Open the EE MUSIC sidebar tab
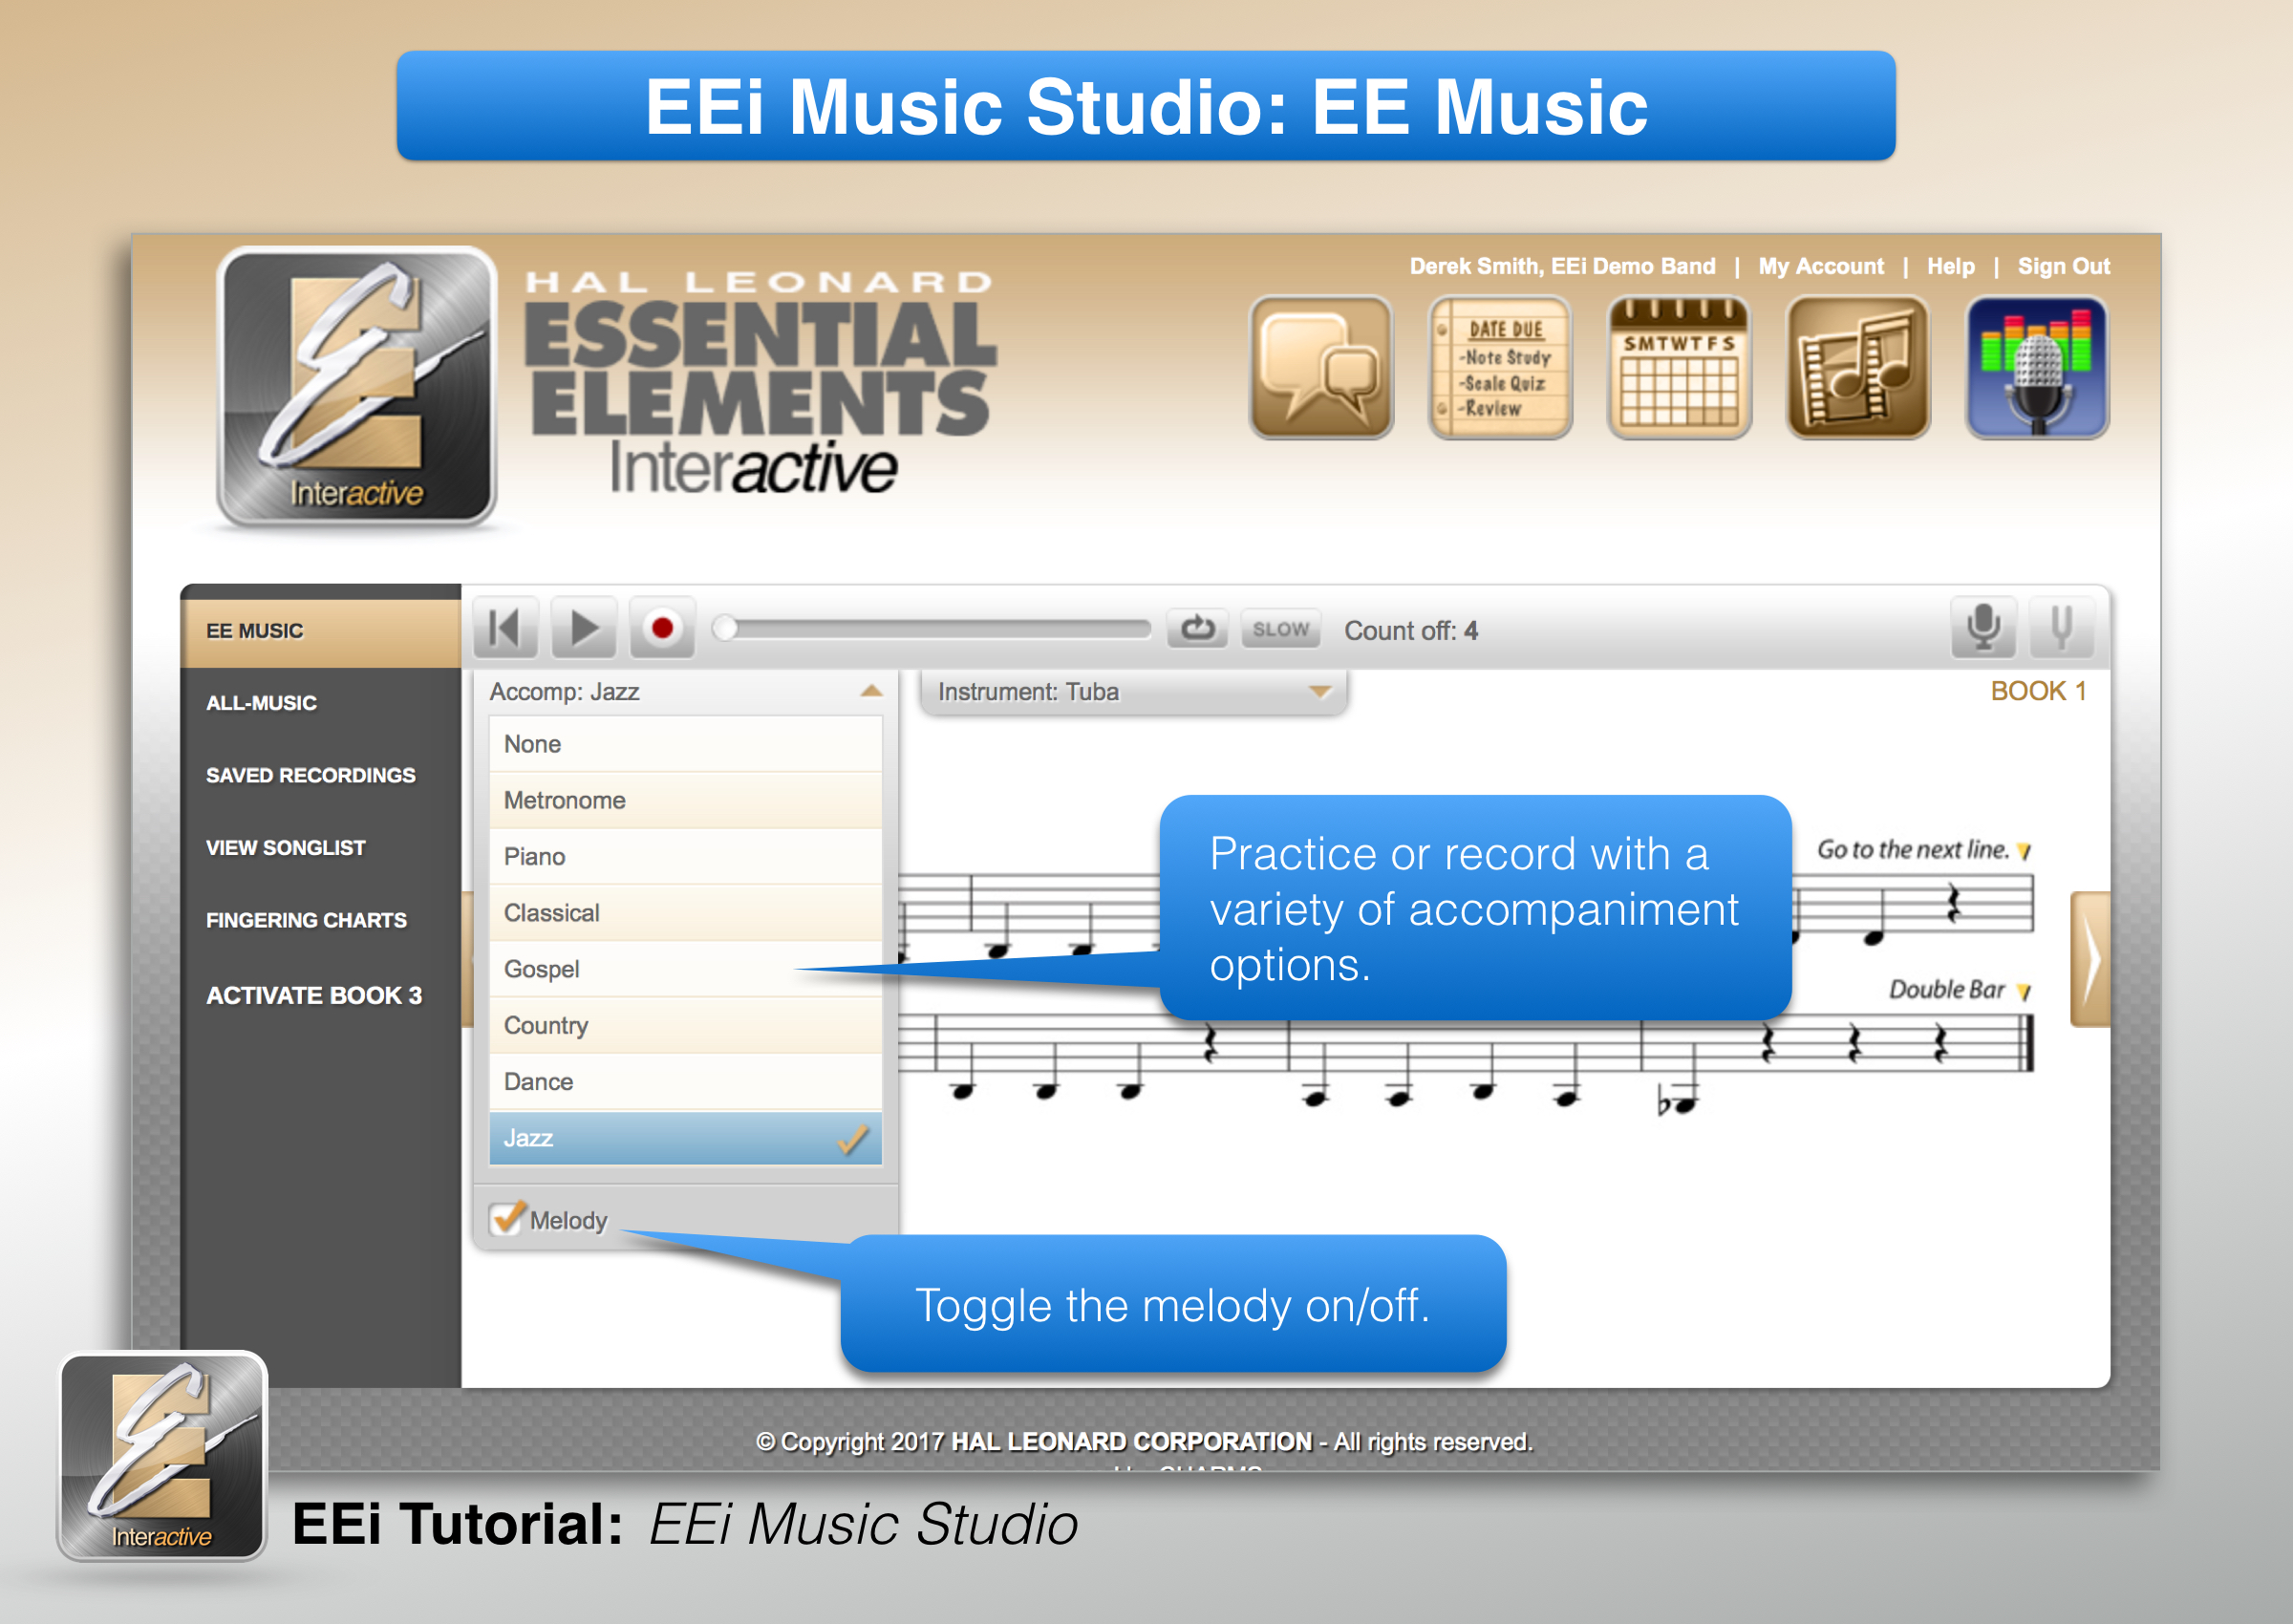 tap(321, 631)
